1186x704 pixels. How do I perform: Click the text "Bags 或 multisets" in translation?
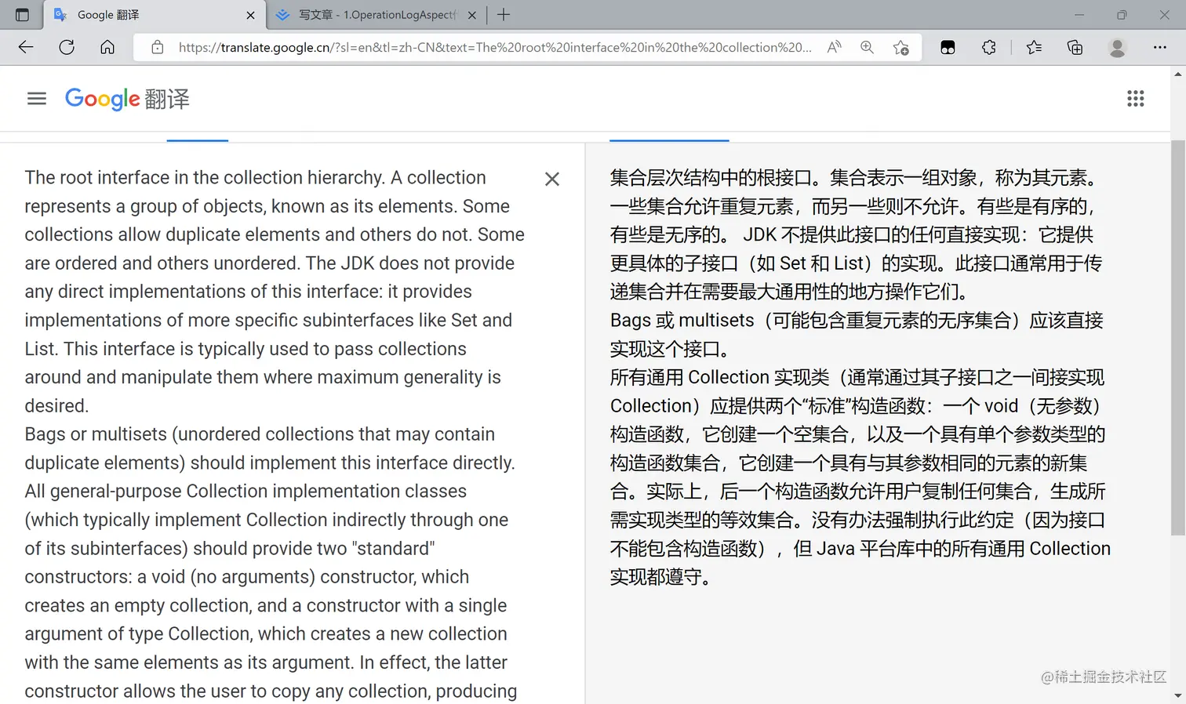[x=682, y=320]
